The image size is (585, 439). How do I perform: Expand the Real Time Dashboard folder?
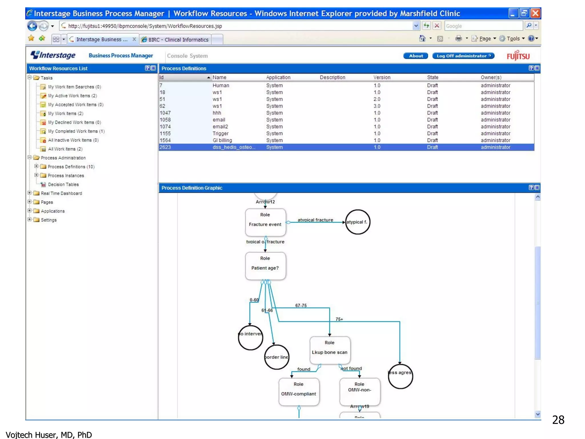(x=29, y=193)
